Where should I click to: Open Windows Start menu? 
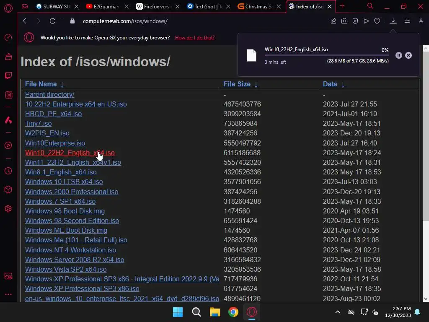tap(178, 312)
